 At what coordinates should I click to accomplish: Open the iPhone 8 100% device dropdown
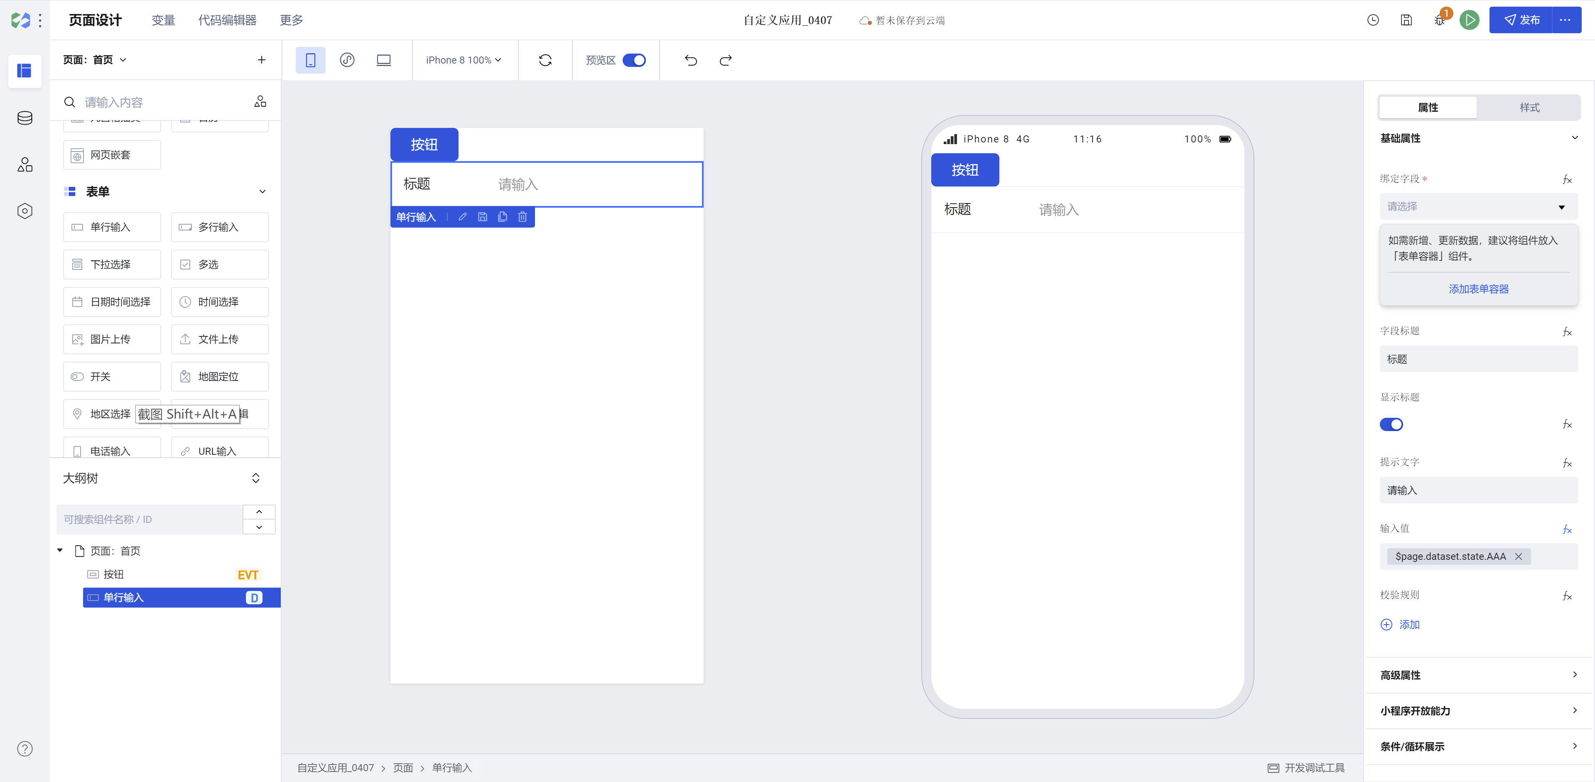pyautogui.click(x=464, y=60)
